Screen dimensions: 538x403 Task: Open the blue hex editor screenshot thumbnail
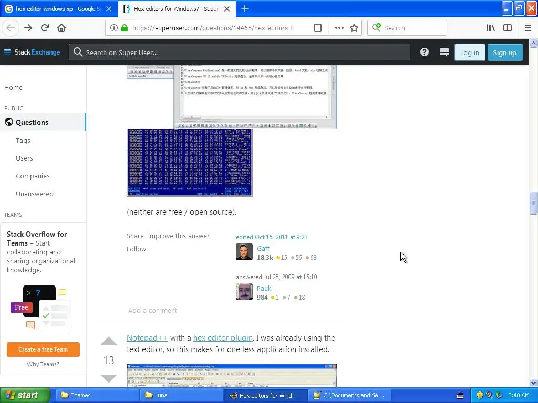click(x=189, y=163)
